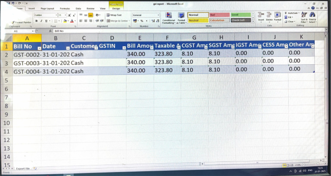Open the Orientation text rotation menu

tap(98, 15)
